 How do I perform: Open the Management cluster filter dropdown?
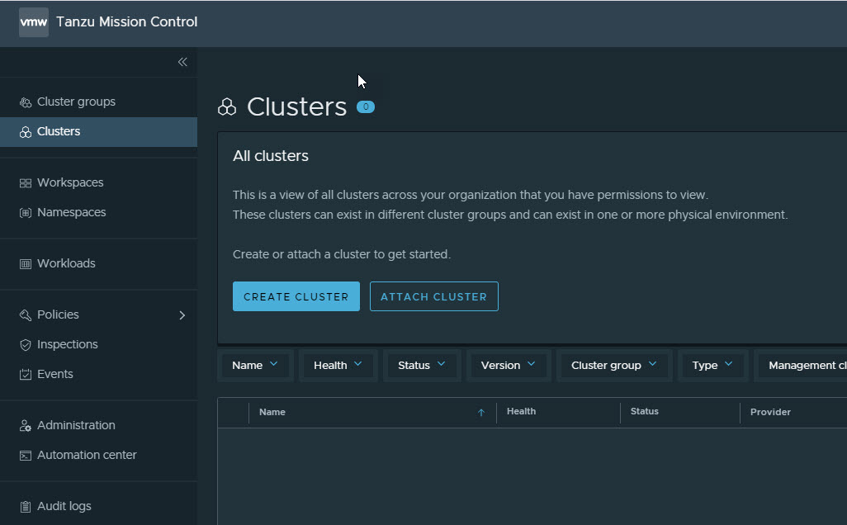pos(802,366)
